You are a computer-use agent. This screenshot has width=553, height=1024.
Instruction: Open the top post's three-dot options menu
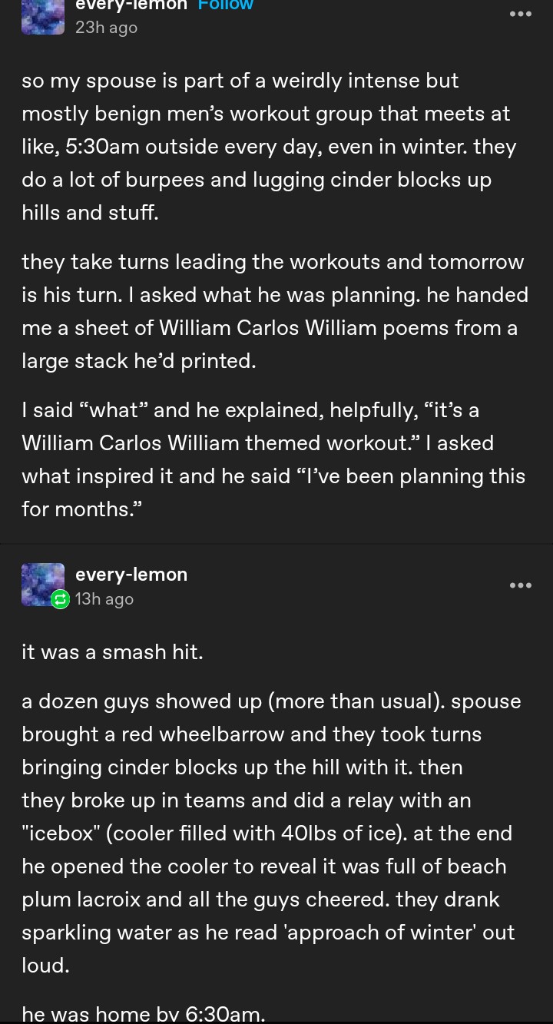521,14
